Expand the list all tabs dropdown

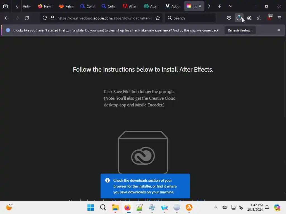[230, 6]
